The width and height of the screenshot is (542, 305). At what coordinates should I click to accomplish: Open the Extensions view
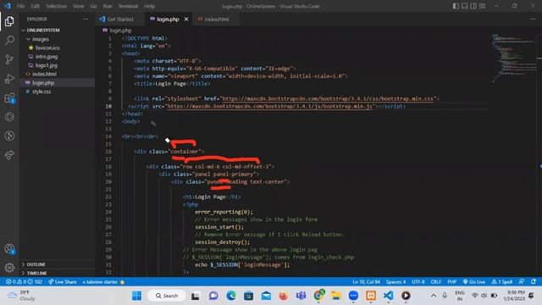tap(9, 98)
